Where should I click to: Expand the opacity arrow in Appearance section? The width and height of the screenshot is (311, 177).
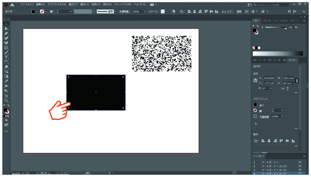coord(282,116)
